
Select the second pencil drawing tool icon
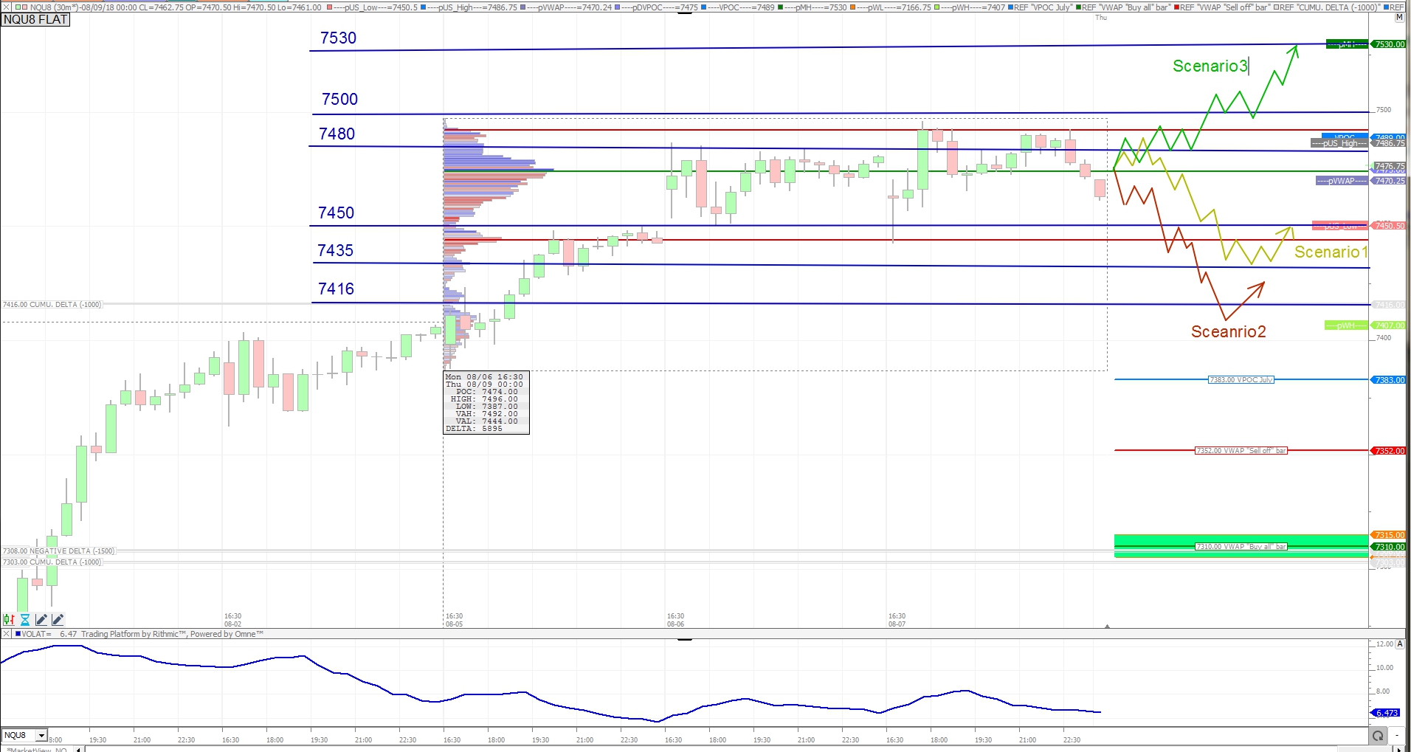[x=58, y=620]
